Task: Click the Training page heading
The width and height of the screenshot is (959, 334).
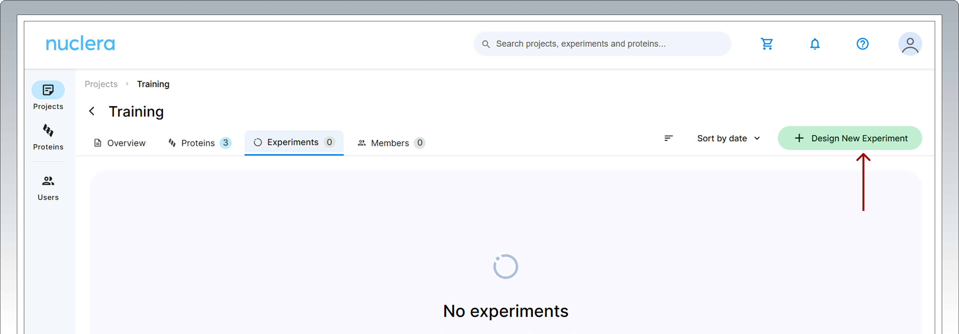Action: [x=136, y=111]
